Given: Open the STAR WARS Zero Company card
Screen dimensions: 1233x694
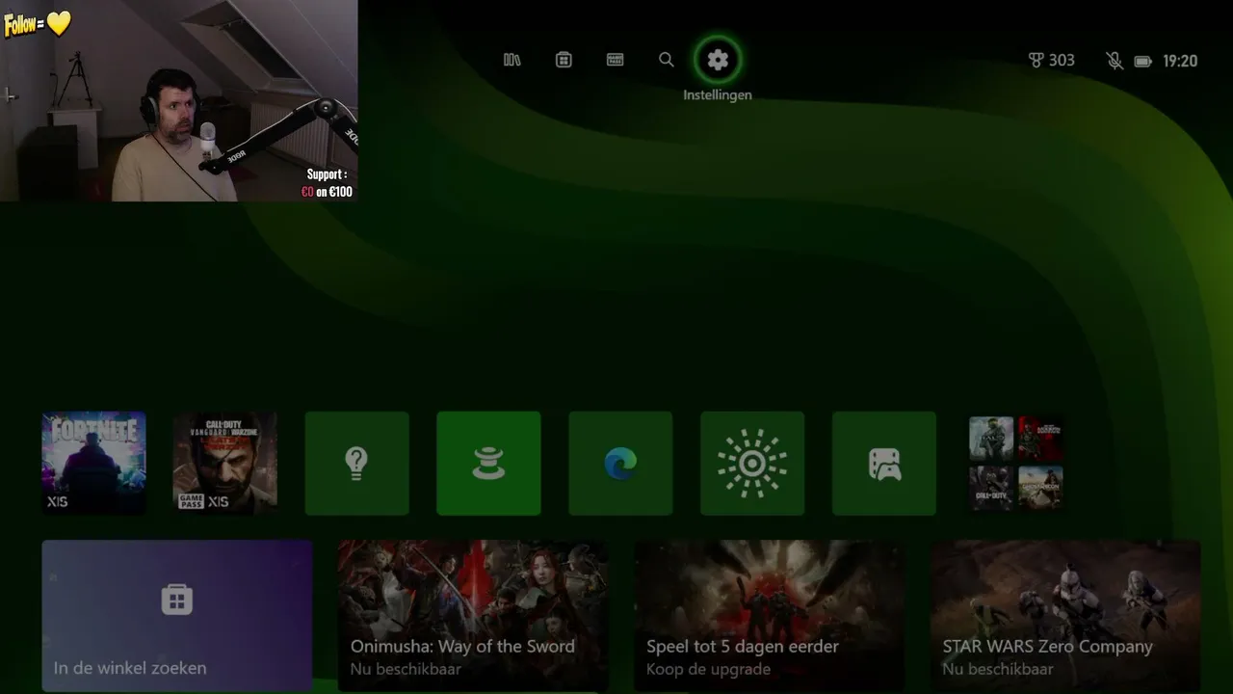Looking at the screenshot, I should (1065, 615).
